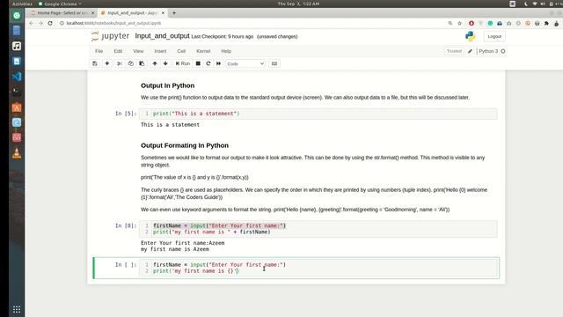Show Applications grid in the dock
Screen dimensions: 563x317
tap(17, 309)
